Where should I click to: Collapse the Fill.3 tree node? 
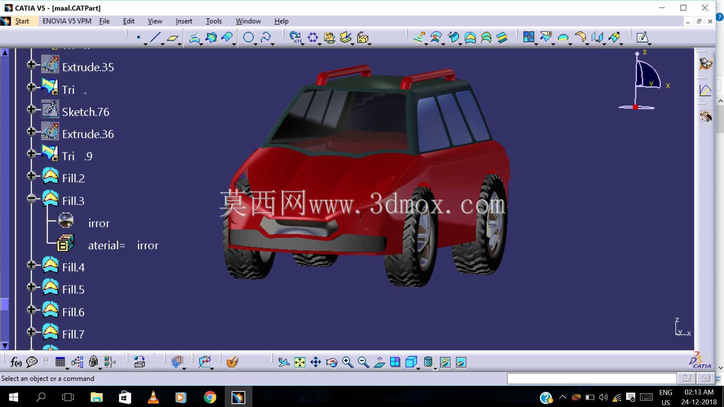[x=31, y=198]
